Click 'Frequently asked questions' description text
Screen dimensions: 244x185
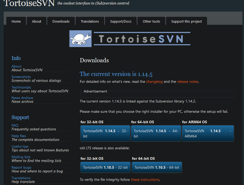34,129
